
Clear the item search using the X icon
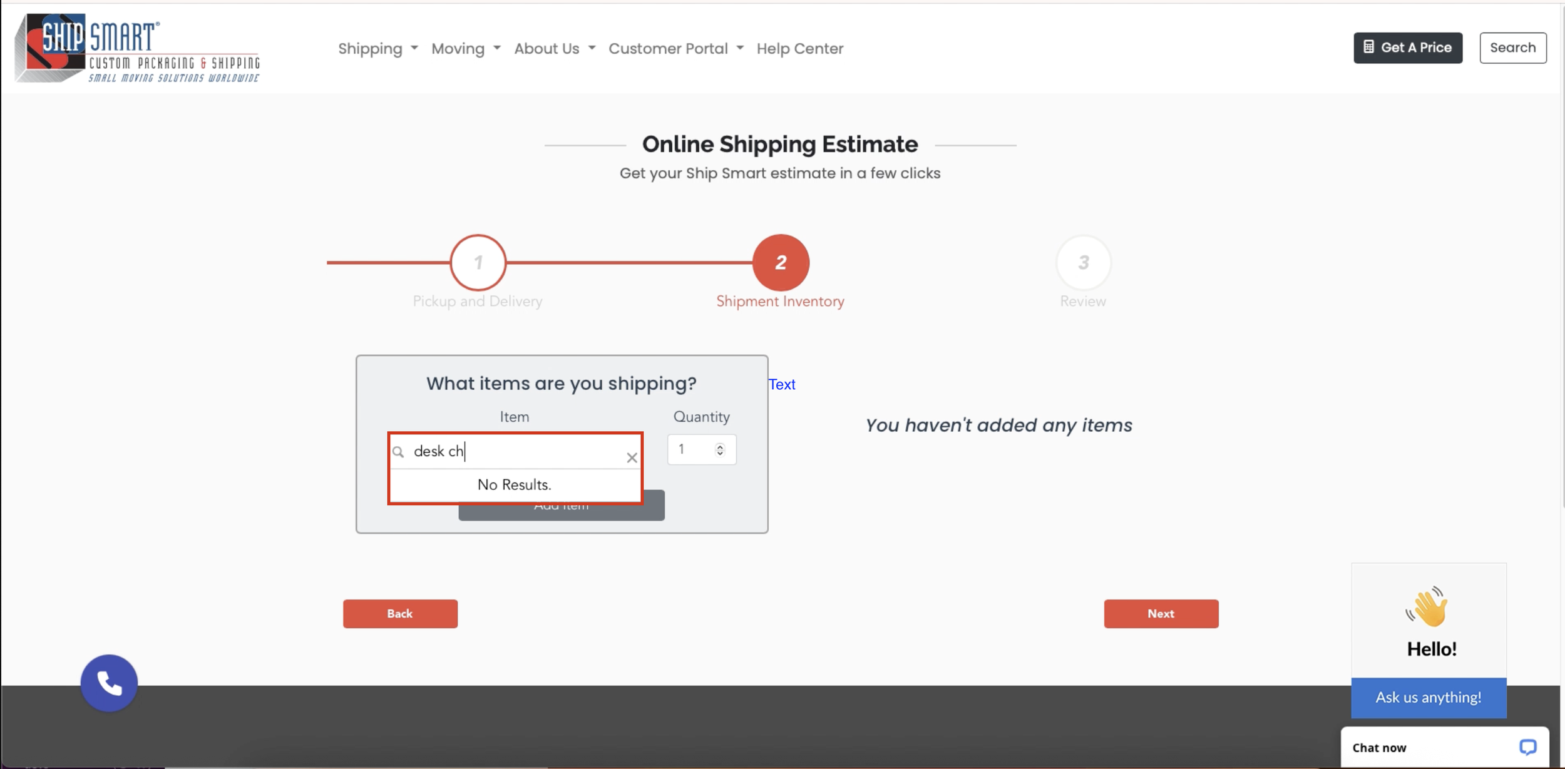pyautogui.click(x=631, y=457)
